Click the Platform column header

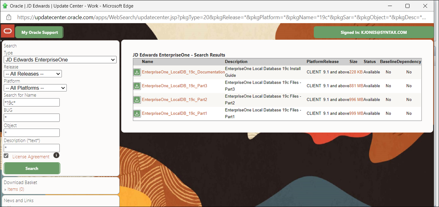(x=315, y=62)
